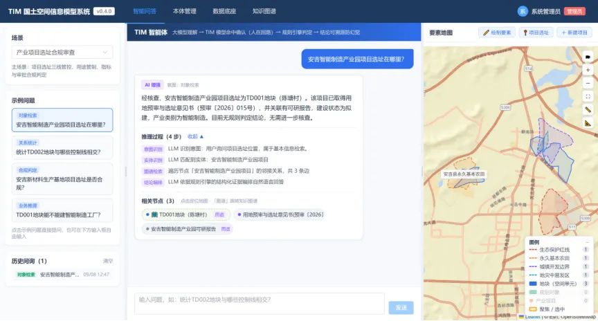Viewport: 598px width, 321px height.
Task: Select example TD001地块能不能建智能制造工厂
Action: coord(62,210)
